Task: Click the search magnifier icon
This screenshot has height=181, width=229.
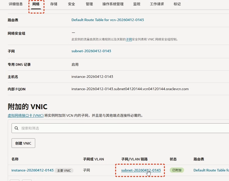Action: click(17, 128)
